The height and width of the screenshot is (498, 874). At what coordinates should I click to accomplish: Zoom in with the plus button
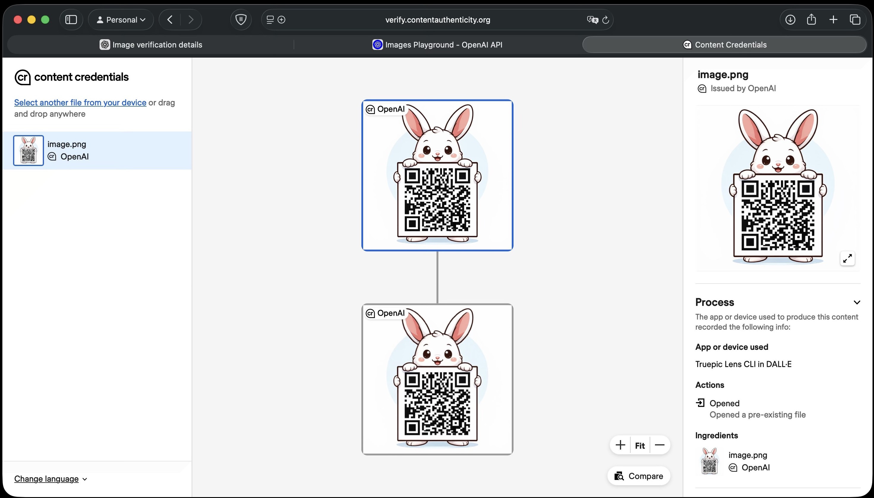[x=620, y=445]
